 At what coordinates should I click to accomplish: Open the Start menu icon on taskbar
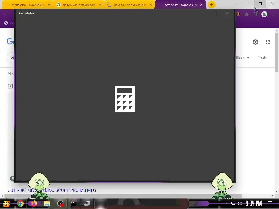6,204
